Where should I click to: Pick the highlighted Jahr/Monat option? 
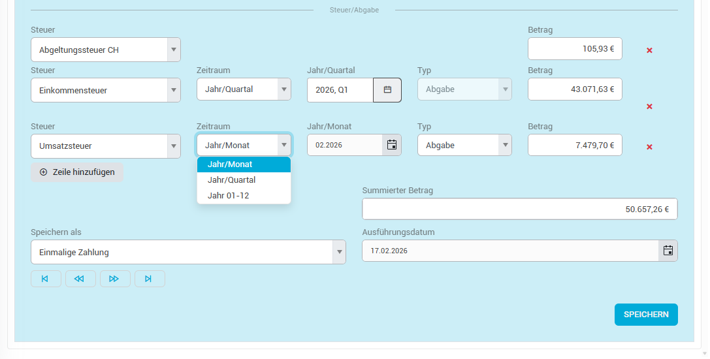(x=230, y=164)
